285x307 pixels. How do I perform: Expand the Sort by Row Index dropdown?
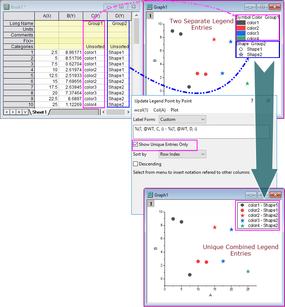[x=183, y=154]
